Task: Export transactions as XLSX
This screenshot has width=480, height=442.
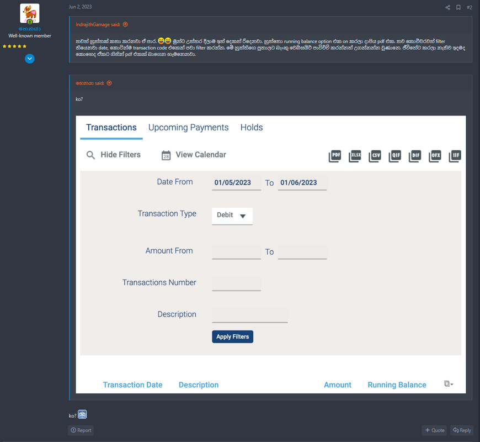Action: point(355,156)
